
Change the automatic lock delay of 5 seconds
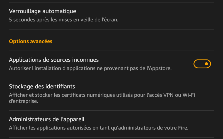coord(111,16)
